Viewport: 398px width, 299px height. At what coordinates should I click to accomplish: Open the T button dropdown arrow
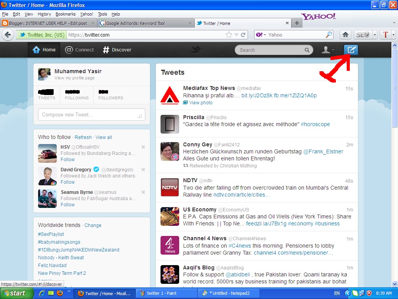tap(393, 35)
